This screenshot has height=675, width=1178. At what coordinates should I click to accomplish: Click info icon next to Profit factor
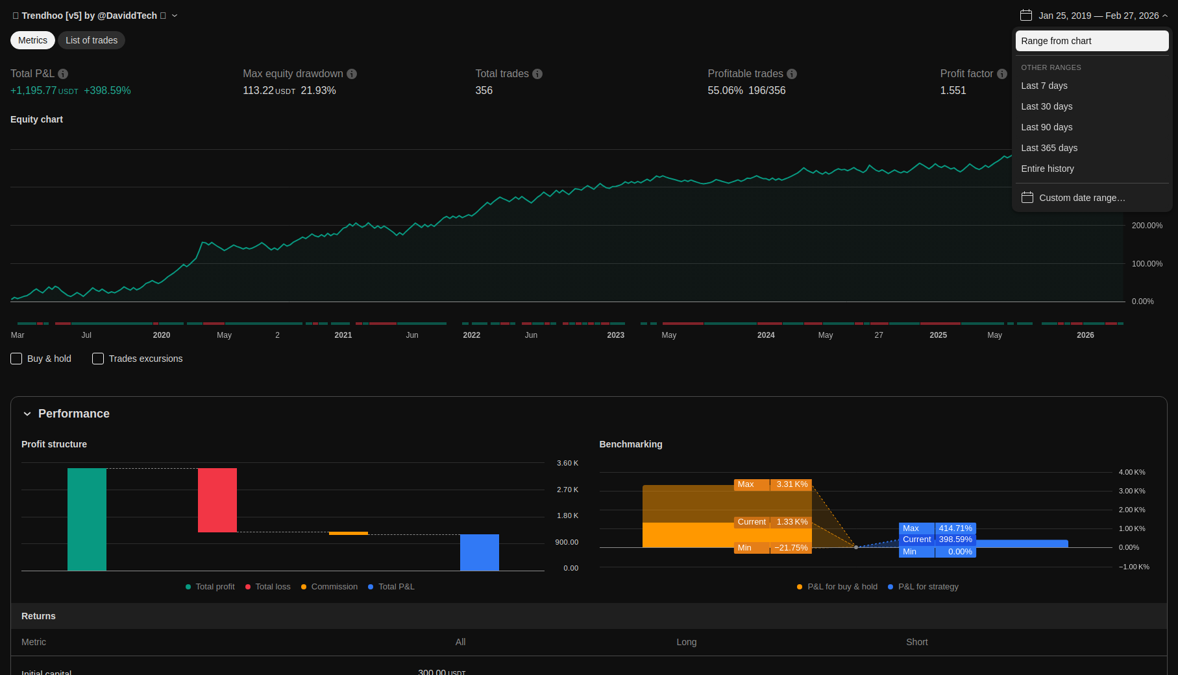click(1002, 74)
